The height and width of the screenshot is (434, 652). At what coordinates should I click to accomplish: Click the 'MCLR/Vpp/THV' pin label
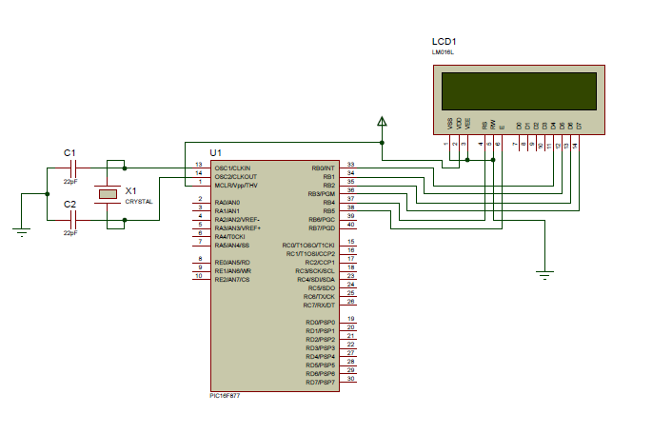(236, 186)
